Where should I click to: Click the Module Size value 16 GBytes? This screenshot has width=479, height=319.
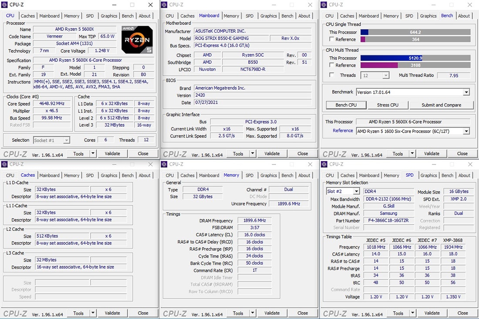(459, 191)
